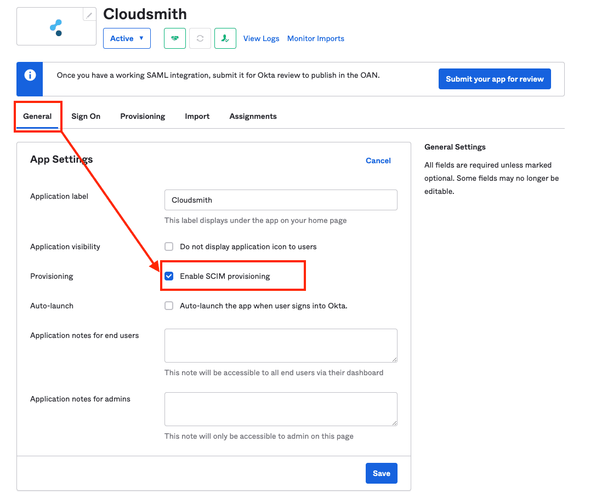Viewport: 596px width, 499px height.
Task: Click the edit logo pencil icon
Action: [89, 15]
